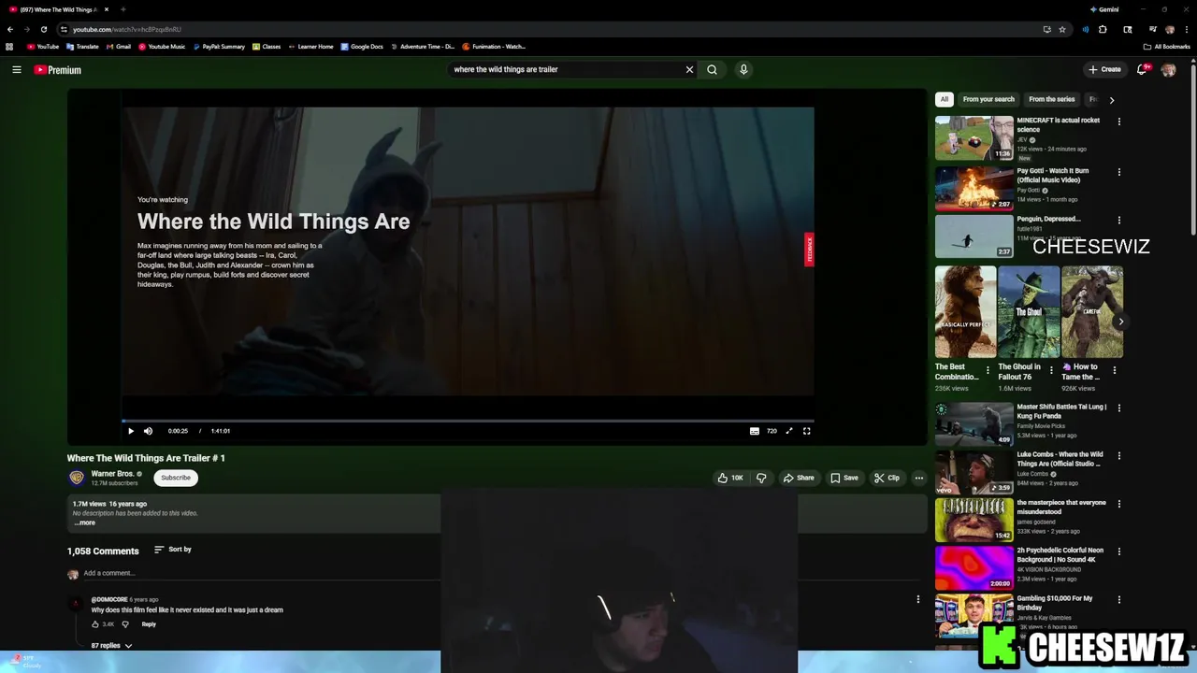Go back in the browser
The image size is (1197, 673).
(10, 29)
